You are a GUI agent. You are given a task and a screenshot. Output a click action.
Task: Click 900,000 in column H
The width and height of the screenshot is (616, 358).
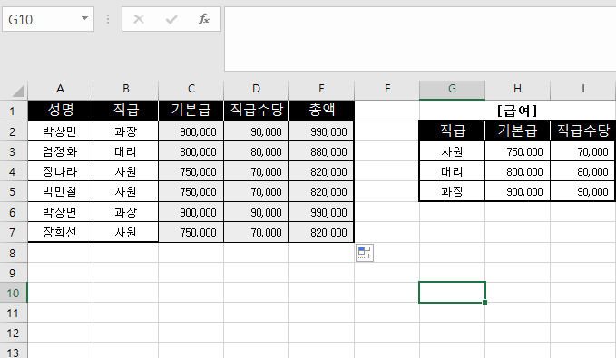click(517, 191)
